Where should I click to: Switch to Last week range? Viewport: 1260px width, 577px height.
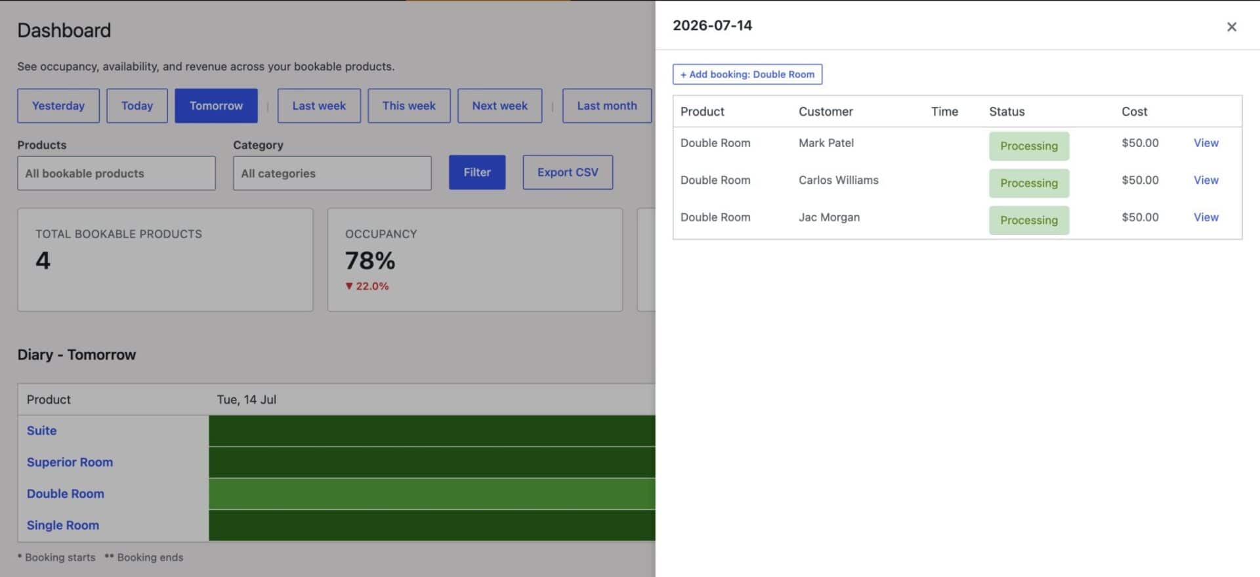pyautogui.click(x=319, y=106)
